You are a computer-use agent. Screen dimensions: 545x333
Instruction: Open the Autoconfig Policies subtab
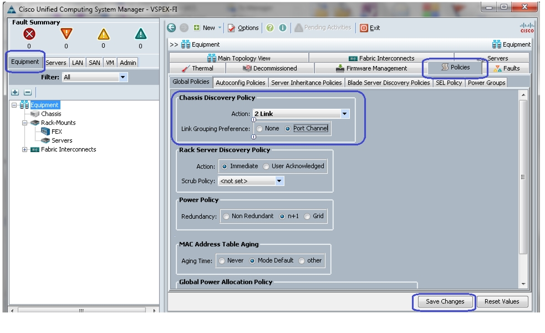(x=241, y=83)
